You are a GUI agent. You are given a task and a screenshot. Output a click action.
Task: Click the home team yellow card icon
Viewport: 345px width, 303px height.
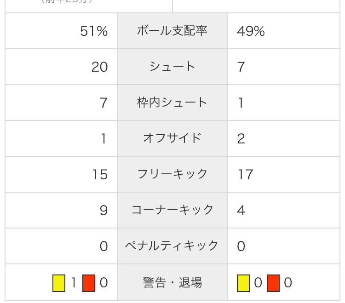point(59,283)
